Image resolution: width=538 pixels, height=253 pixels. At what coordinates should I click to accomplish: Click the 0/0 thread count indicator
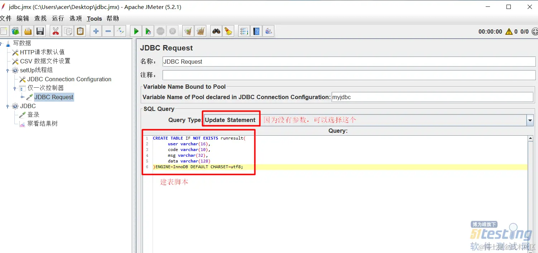tap(524, 31)
